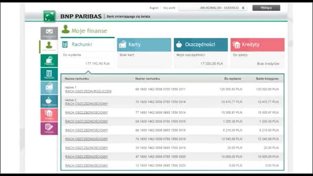Open the account link with 15 005.97 PLN
Screen dimensions: 313x176
87,112
